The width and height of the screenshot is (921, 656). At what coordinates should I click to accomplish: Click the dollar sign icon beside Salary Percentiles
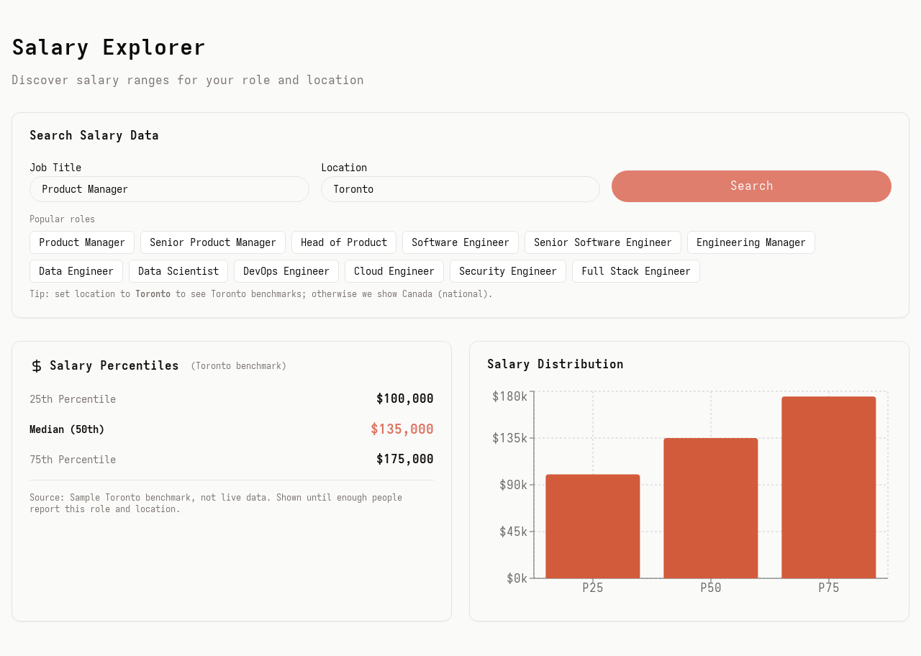coord(37,366)
